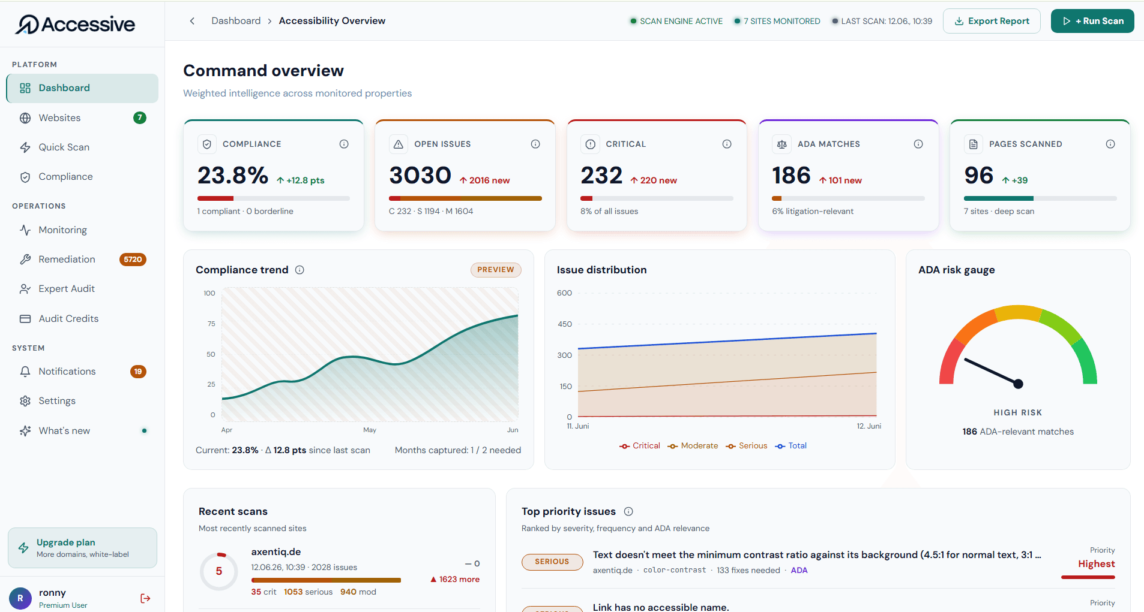Click the warning triangle icon on Open Issues

coord(399,144)
